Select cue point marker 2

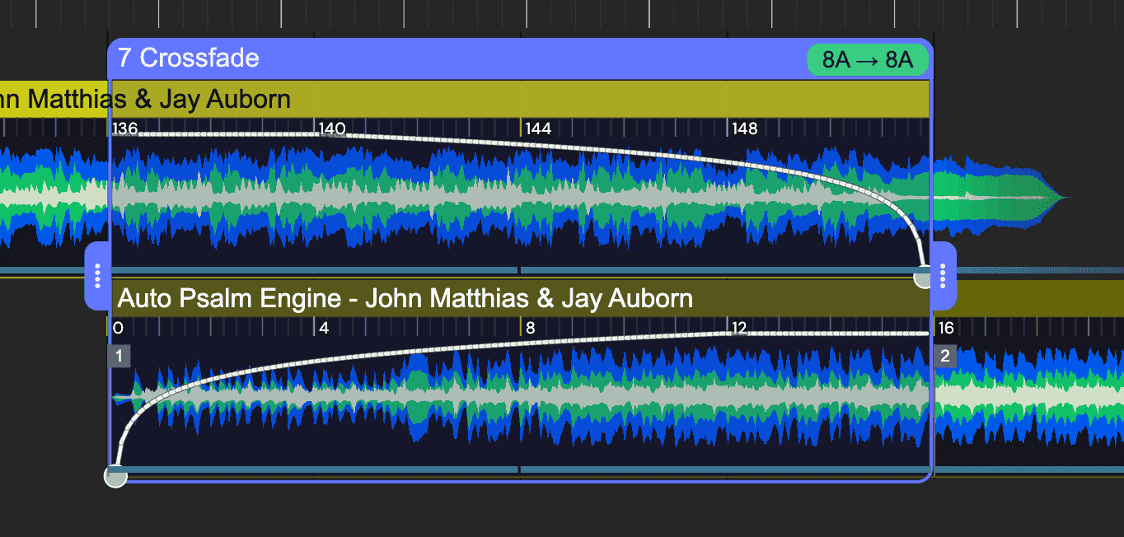pyautogui.click(x=945, y=357)
